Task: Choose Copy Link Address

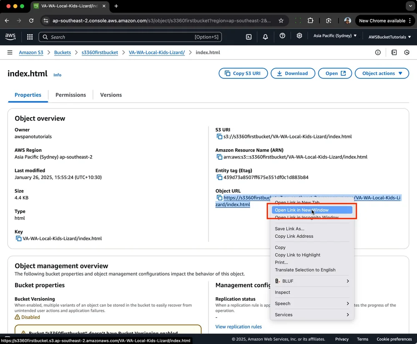Action: point(312,236)
